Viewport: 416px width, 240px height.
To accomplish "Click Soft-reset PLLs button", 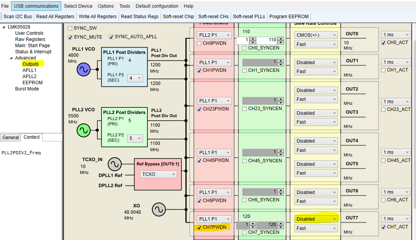I will [249, 16].
